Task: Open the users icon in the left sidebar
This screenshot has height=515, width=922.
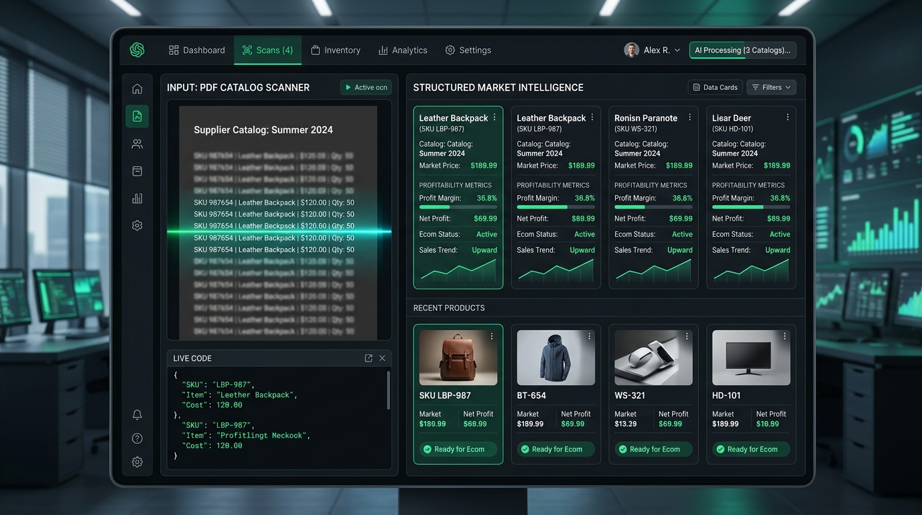Action: [137, 144]
